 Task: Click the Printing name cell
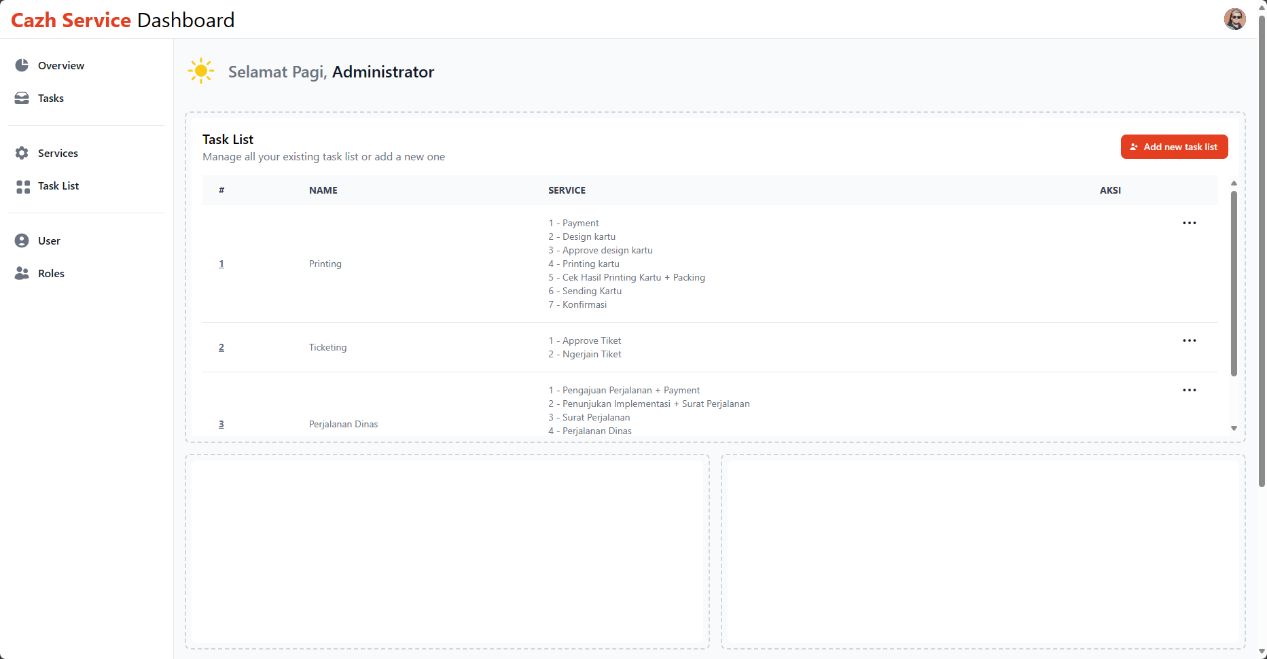[x=325, y=264]
